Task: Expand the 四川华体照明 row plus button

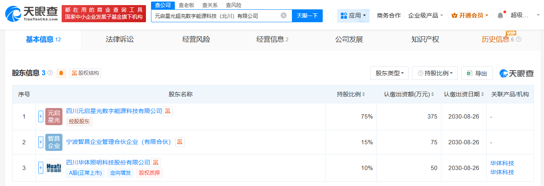Action: tap(41, 168)
